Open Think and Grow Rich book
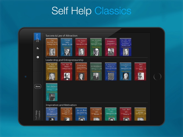Viewport: 183px width, 137px height. point(66,47)
